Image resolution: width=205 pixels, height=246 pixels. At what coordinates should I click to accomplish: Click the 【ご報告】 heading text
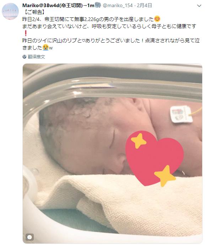pos(33,12)
